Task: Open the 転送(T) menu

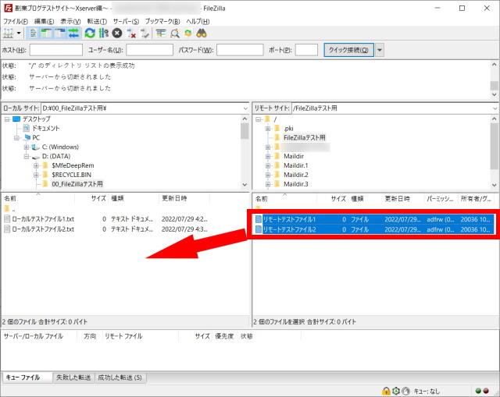Action: (x=95, y=20)
